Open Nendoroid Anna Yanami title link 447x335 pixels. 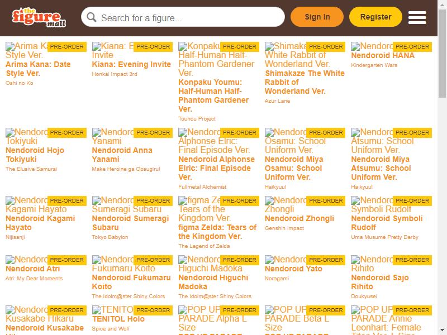[122, 155]
